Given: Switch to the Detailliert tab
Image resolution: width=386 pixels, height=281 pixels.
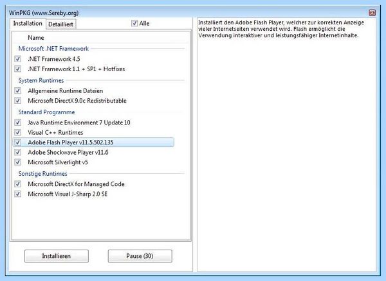Looking at the screenshot, I should click(x=61, y=24).
